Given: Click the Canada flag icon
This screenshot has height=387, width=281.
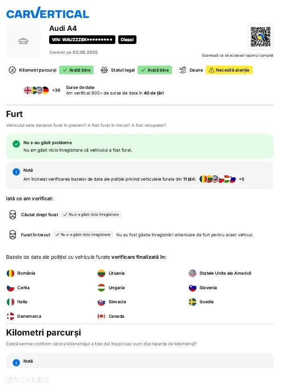Looking at the screenshot, I should tap(102, 316).
